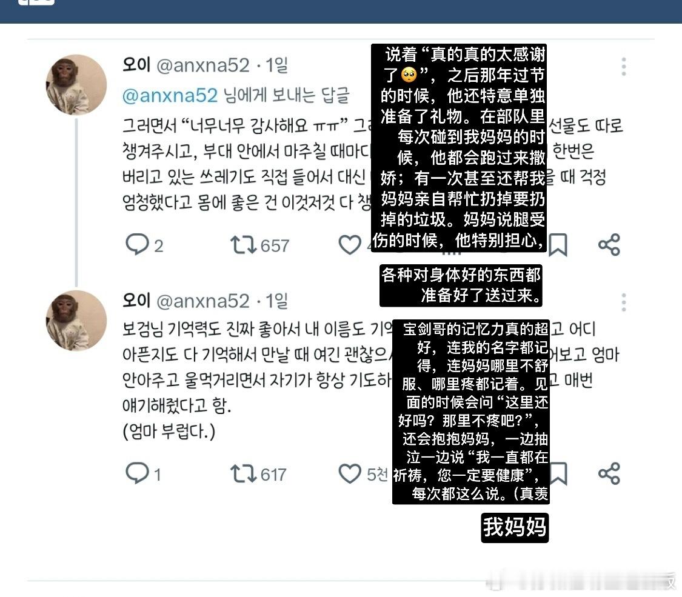Bookmark the first tweet
This screenshot has height=597, width=682.
(558, 245)
